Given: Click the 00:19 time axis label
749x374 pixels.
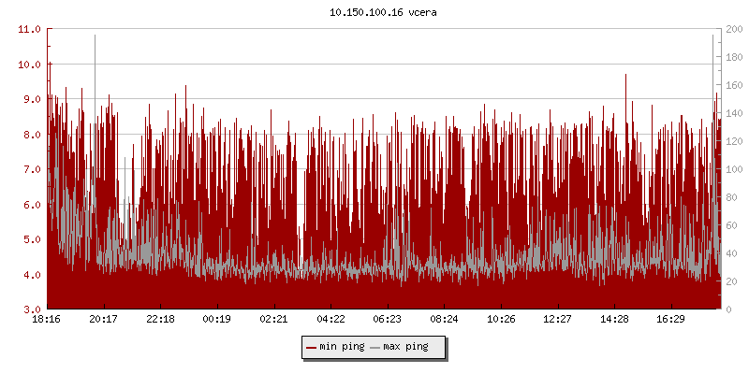Looking at the screenshot, I should point(217,319).
